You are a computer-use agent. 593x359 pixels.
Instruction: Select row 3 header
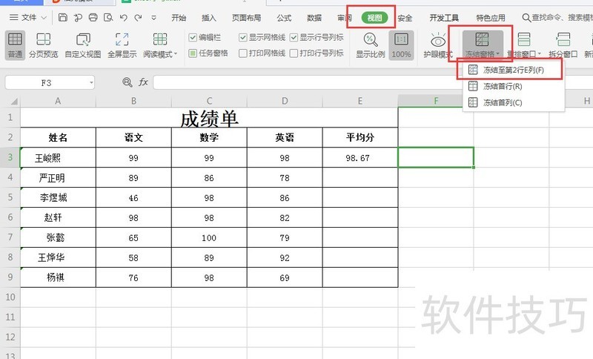click(x=10, y=157)
